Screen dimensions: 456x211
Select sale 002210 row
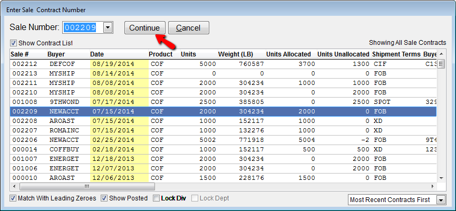(224, 92)
